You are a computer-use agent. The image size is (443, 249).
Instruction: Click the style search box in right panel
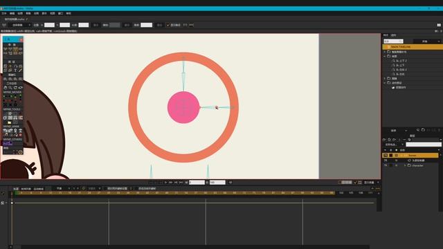click(x=393, y=41)
